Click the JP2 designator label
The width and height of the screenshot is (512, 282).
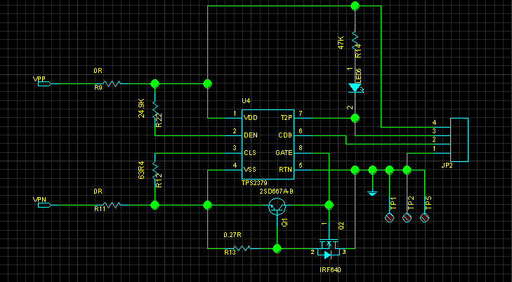(447, 166)
